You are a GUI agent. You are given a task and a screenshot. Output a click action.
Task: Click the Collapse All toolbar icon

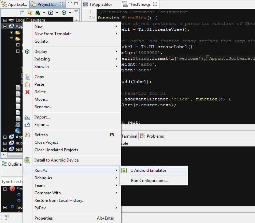[x=22, y=13]
